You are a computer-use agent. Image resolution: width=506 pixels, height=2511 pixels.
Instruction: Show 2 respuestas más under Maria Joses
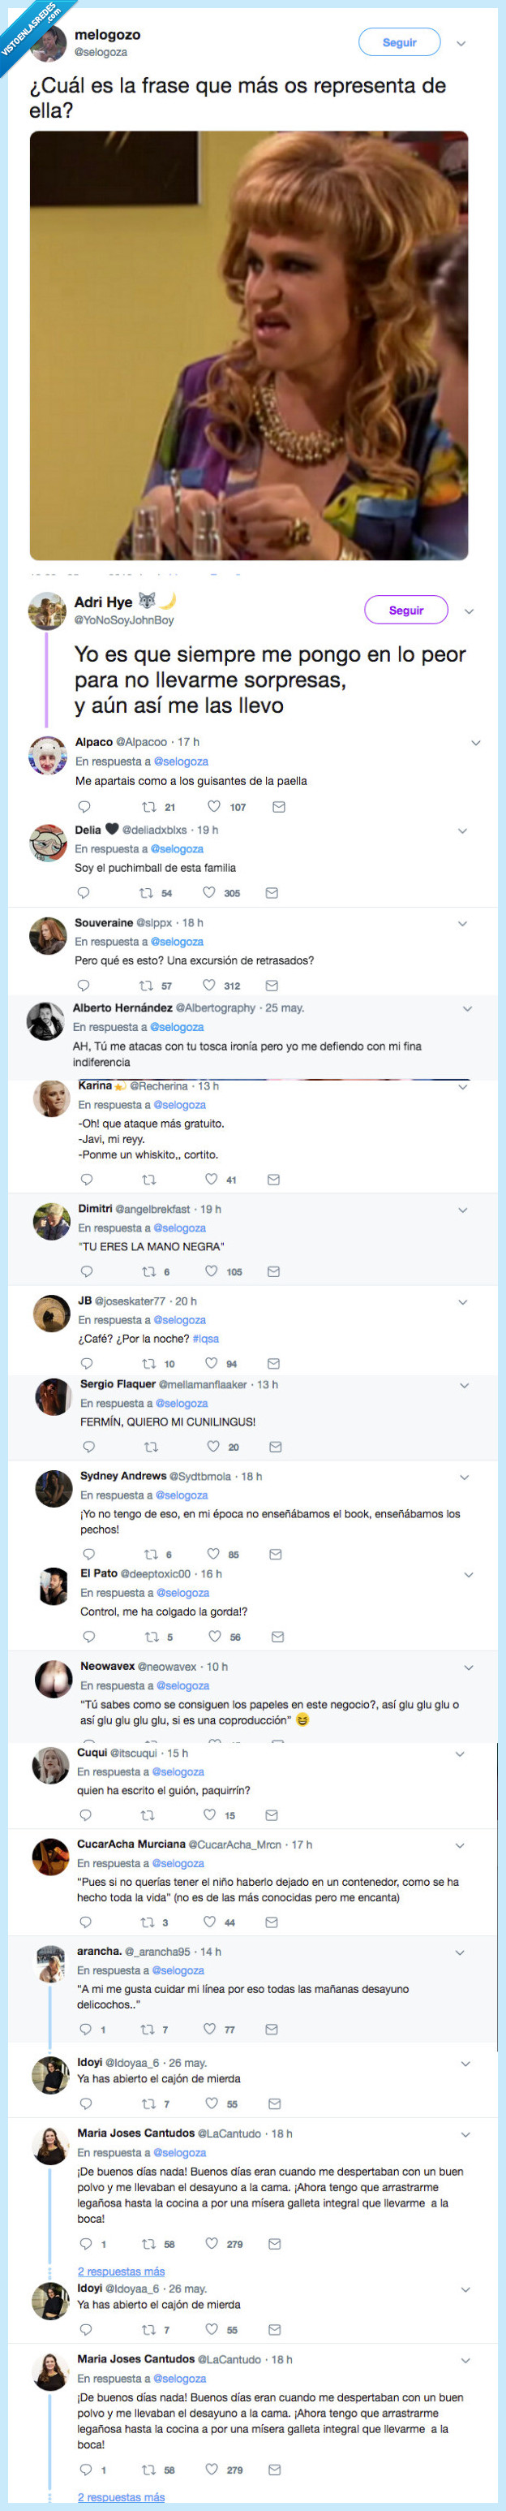[x=121, y=2272]
